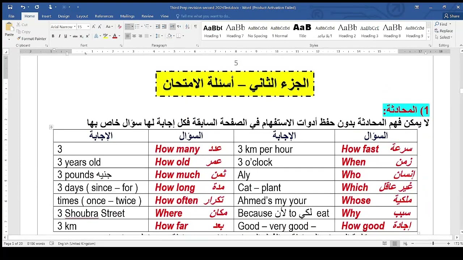Screen dimensions: 463x260
Task: Set left-to-right text direction
Action: [173, 27]
